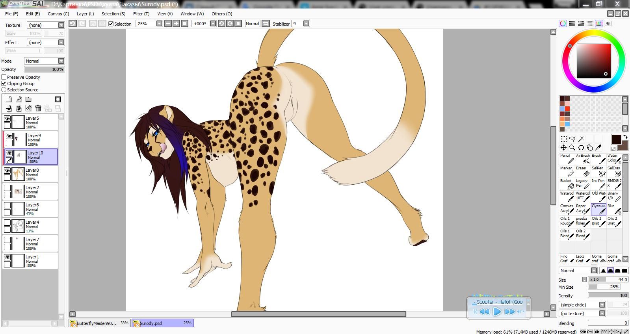Enable the Preserve Opacity checkbox

pos(4,77)
